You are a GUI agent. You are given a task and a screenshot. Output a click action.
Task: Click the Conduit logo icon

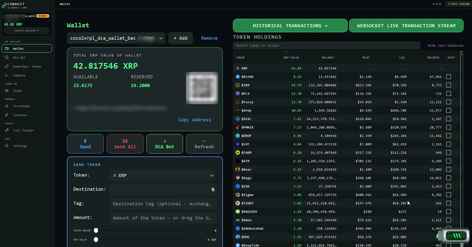4,5
